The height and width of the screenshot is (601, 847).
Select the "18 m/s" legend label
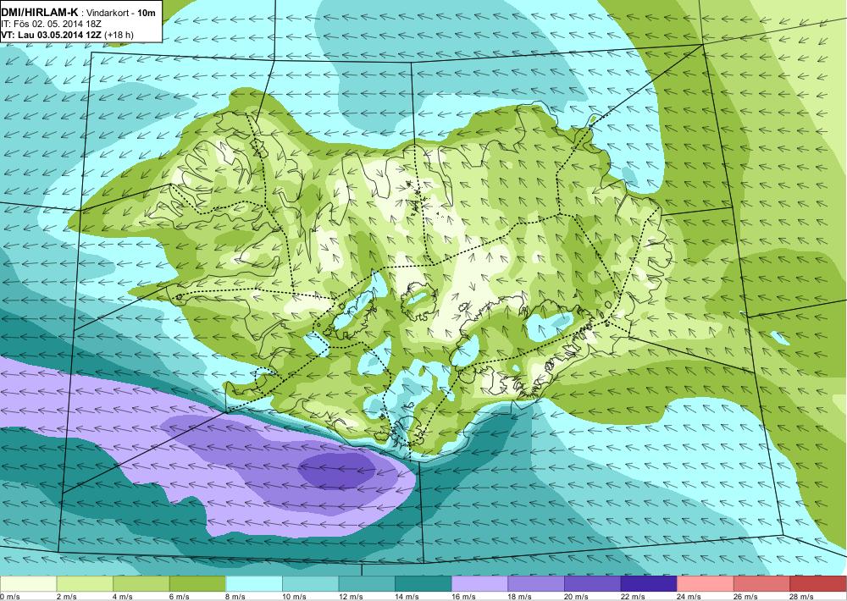(x=520, y=597)
